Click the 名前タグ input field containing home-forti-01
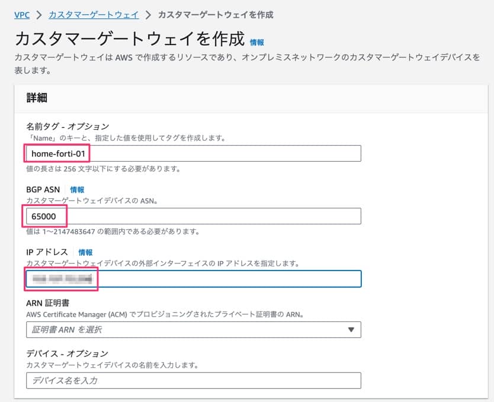494x402 pixels. tap(194, 153)
